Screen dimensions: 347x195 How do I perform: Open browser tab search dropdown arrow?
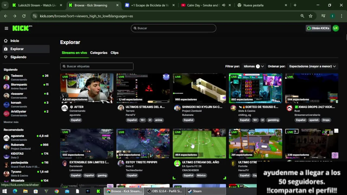pyautogui.click(x=5, y=5)
